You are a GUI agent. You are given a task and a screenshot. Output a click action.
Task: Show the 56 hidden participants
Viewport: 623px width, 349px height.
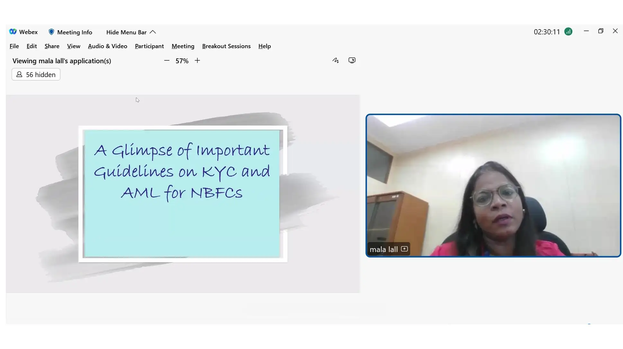36,74
